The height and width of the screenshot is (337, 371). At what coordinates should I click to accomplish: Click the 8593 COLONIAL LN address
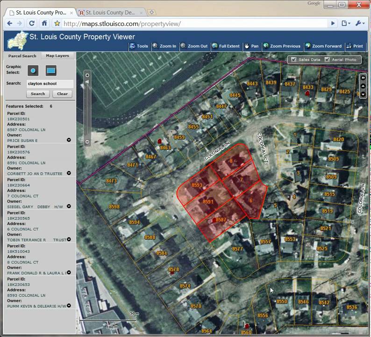tap(26, 295)
